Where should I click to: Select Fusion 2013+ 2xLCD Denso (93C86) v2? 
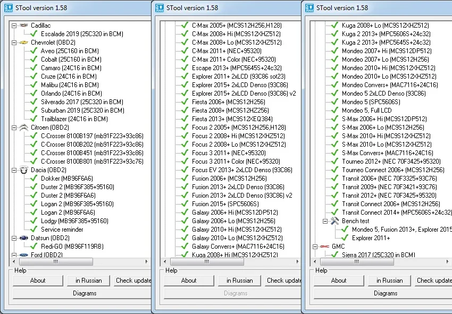pyautogui.click(x=242, y=196)
